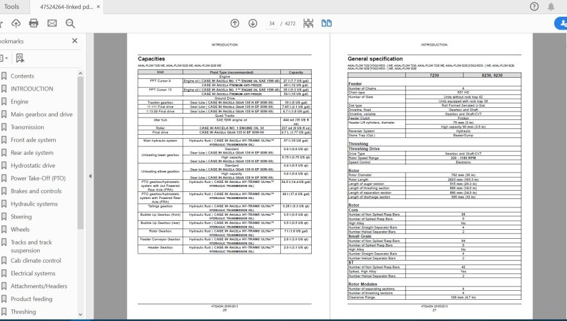The height and width of the screenshot is (321, 567).
Task: Open the Attachments/Headers bookmark
Action: coord(39,286)
